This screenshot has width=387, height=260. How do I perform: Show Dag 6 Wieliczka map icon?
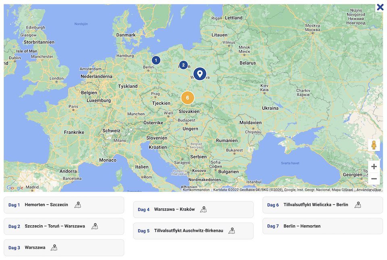click(x=358, y=205)
